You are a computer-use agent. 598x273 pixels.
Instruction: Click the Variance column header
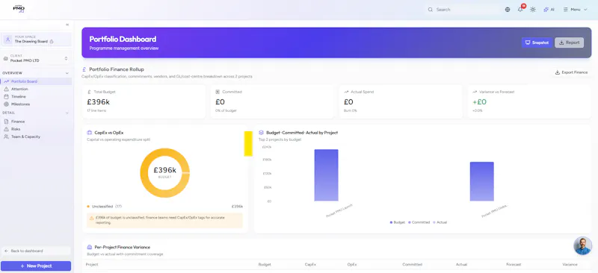pos(570,264)
